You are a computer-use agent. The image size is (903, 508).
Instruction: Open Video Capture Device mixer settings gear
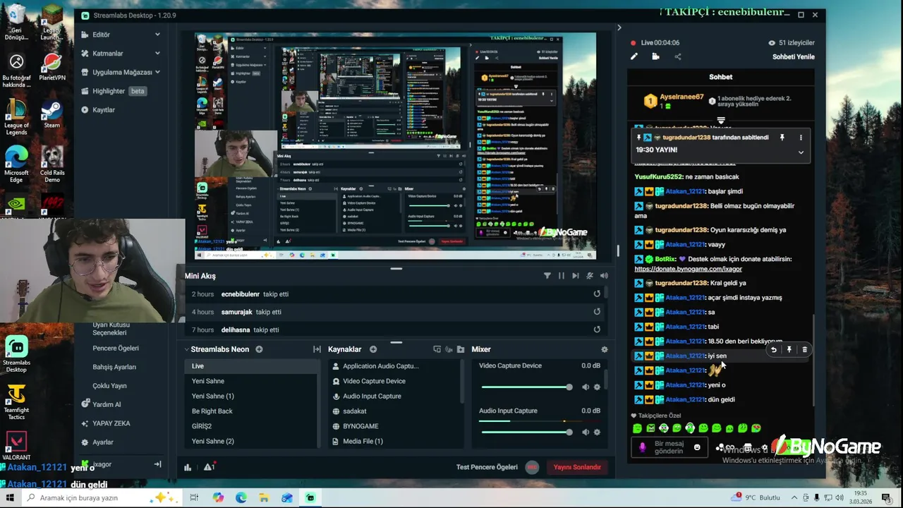(x=597, y=387)
